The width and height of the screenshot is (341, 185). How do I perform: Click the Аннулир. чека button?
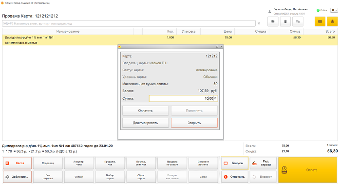(79, 163)
